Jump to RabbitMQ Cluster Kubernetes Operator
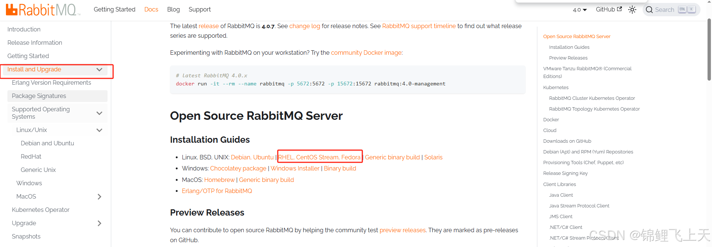712x247 pixels. [x=592, y=98]
